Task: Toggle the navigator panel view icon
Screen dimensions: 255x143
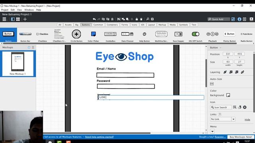Action: point(13,19)
